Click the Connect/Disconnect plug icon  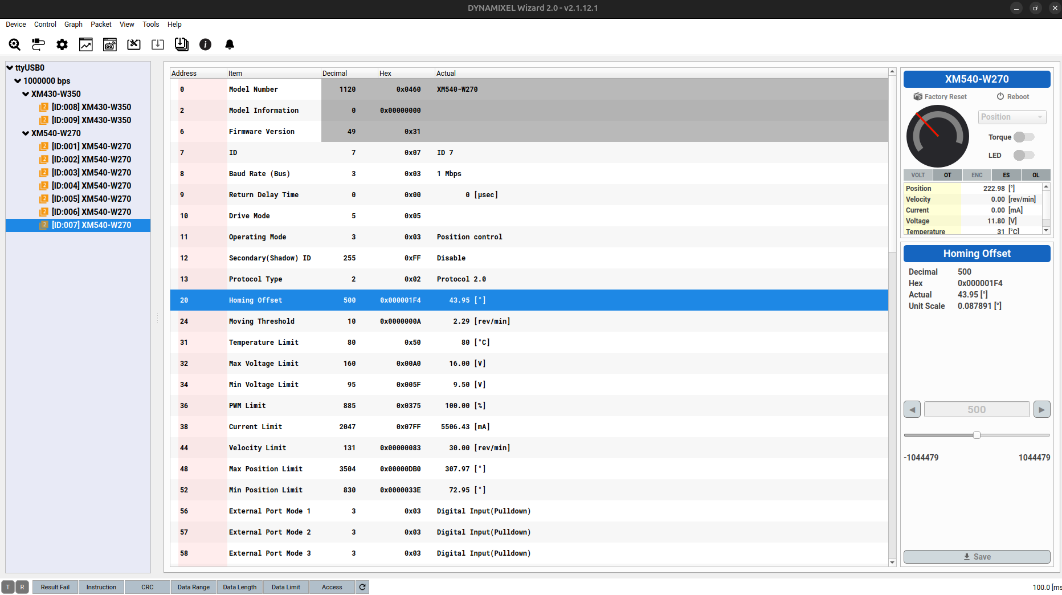pyautogui.click(x=38, y=44)
